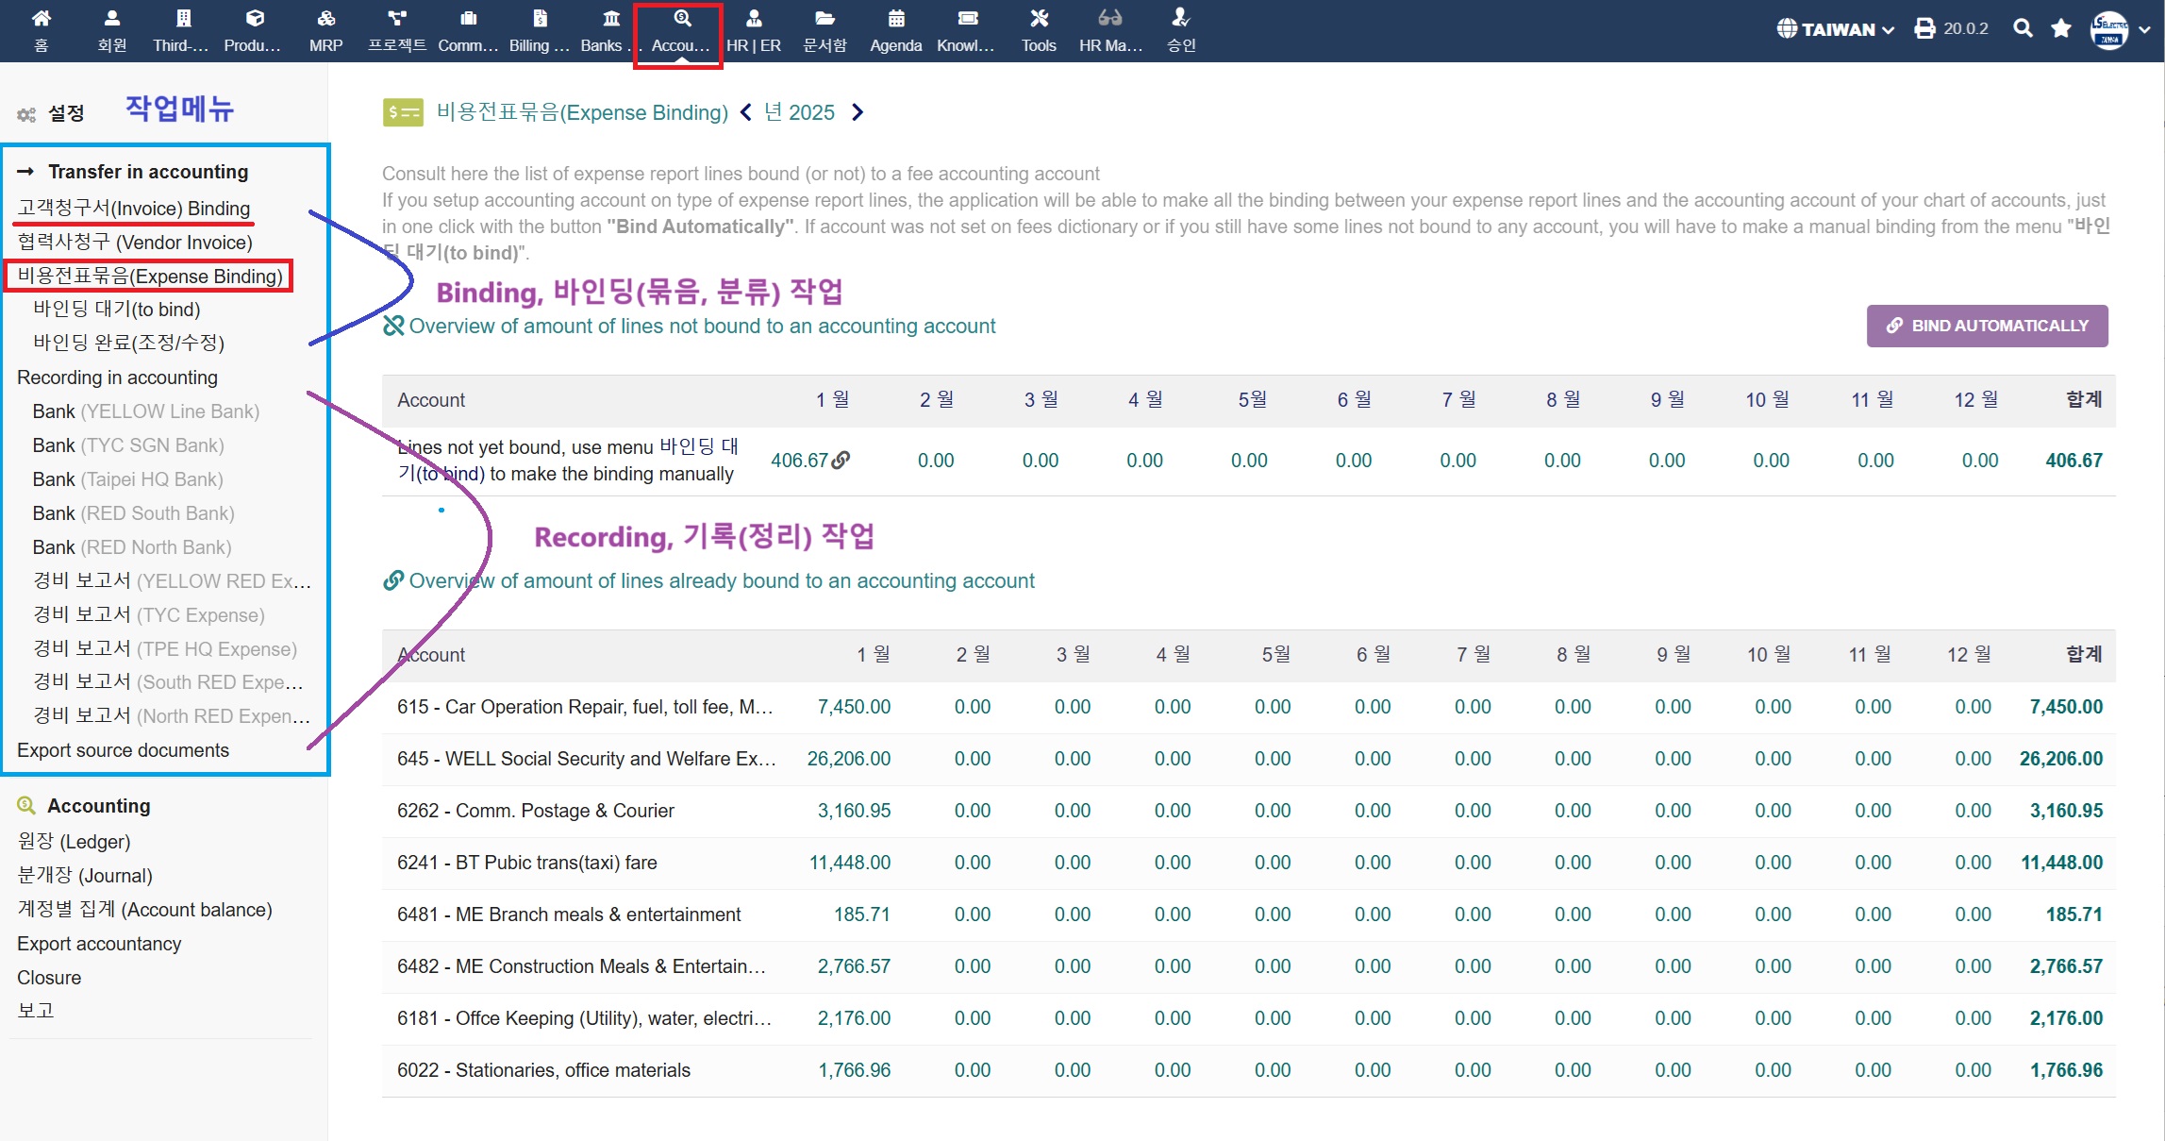This screenshot has width=2165, height=1141.
Task: Open the Banks module icon
Action: (x=610, y=19)
